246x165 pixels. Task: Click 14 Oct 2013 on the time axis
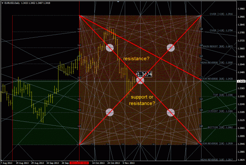click(x=98, y=163)
